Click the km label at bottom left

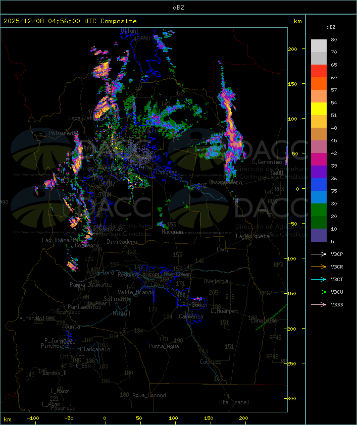pos(7,419)
